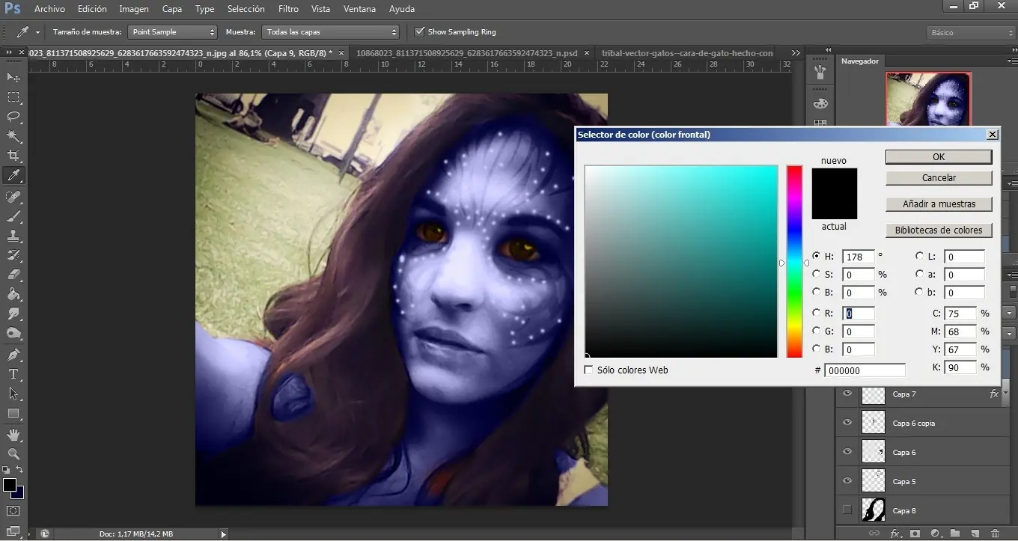The image size is (1018, 541).
Task: Select the Rectangle shape tool
Action: (13, 413)
